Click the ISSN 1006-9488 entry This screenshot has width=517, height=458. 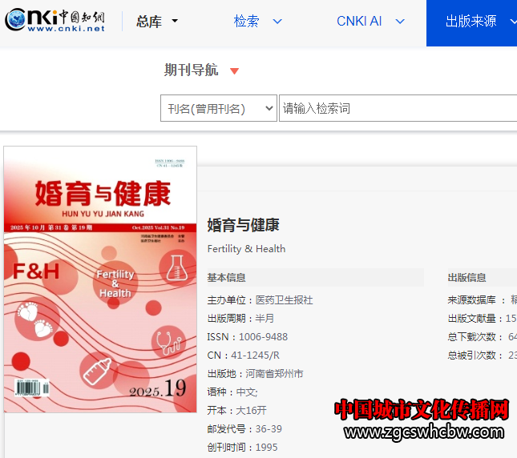point(248,337)
